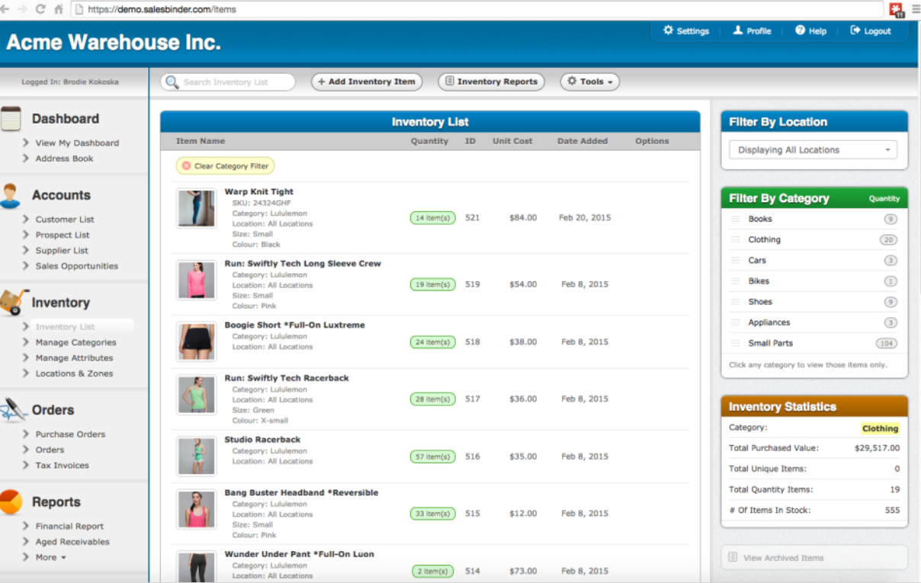Click Add Inventory Item button
Image resolution: width=921 pixels, height=583 pixels.
(x=367, y=82)
